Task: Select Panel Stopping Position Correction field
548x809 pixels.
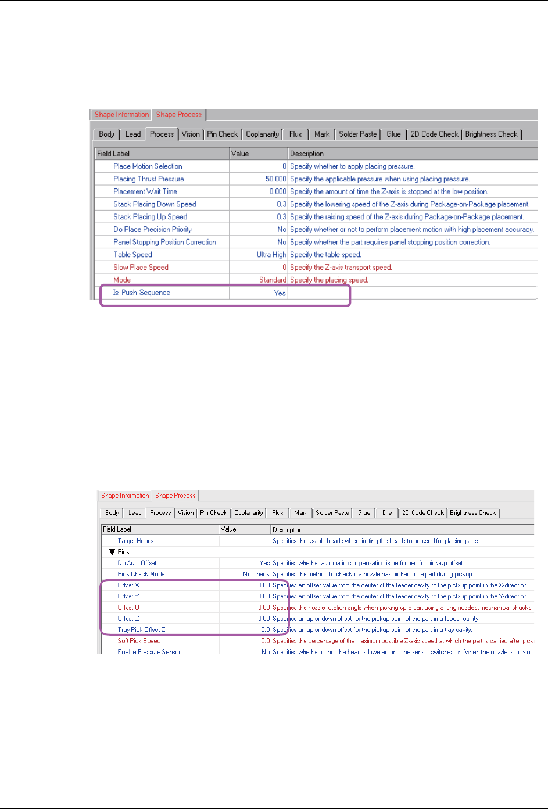Action: (164, 242)
